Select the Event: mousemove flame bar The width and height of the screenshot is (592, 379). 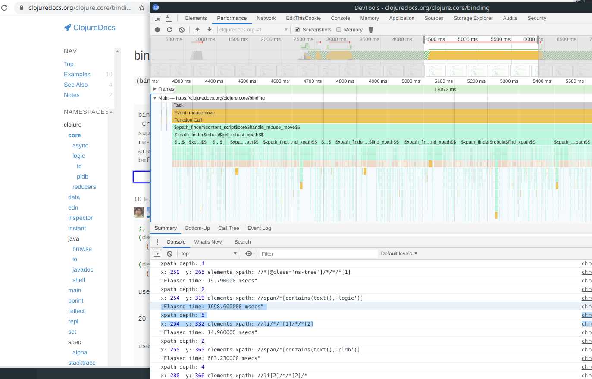point(382,113)
